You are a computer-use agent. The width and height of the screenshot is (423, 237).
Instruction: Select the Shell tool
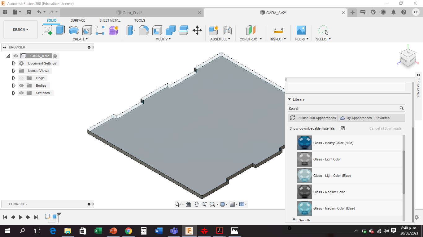click(x=157, y=30)
